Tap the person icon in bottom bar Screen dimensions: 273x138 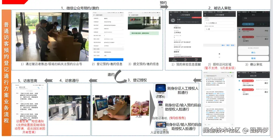[185, 59]
